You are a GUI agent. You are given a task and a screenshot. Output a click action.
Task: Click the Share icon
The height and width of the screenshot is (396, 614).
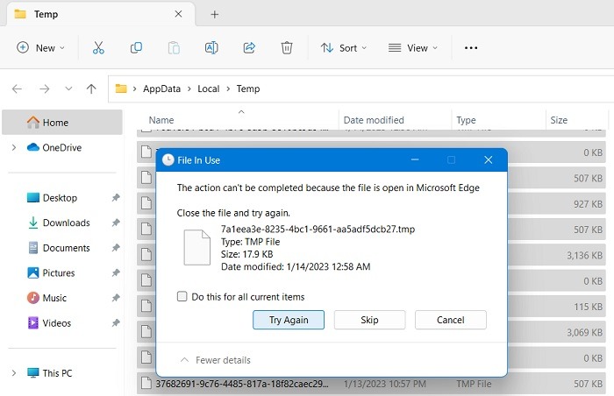click(249, 47)
